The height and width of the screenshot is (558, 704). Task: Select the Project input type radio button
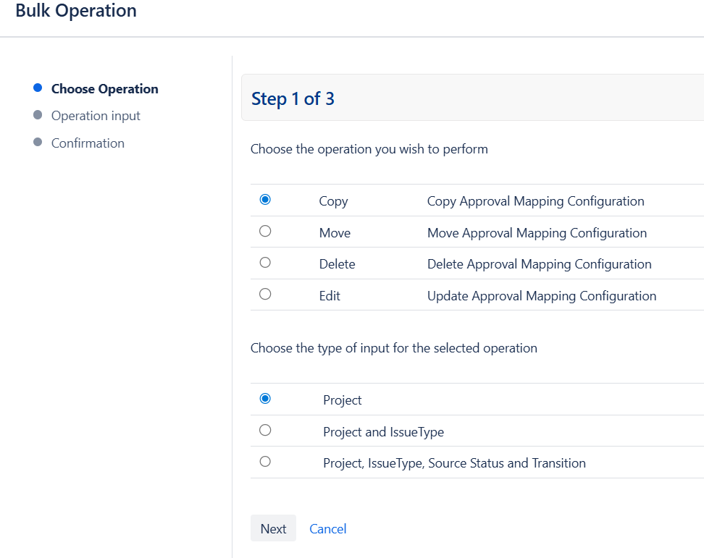(265, 399)
